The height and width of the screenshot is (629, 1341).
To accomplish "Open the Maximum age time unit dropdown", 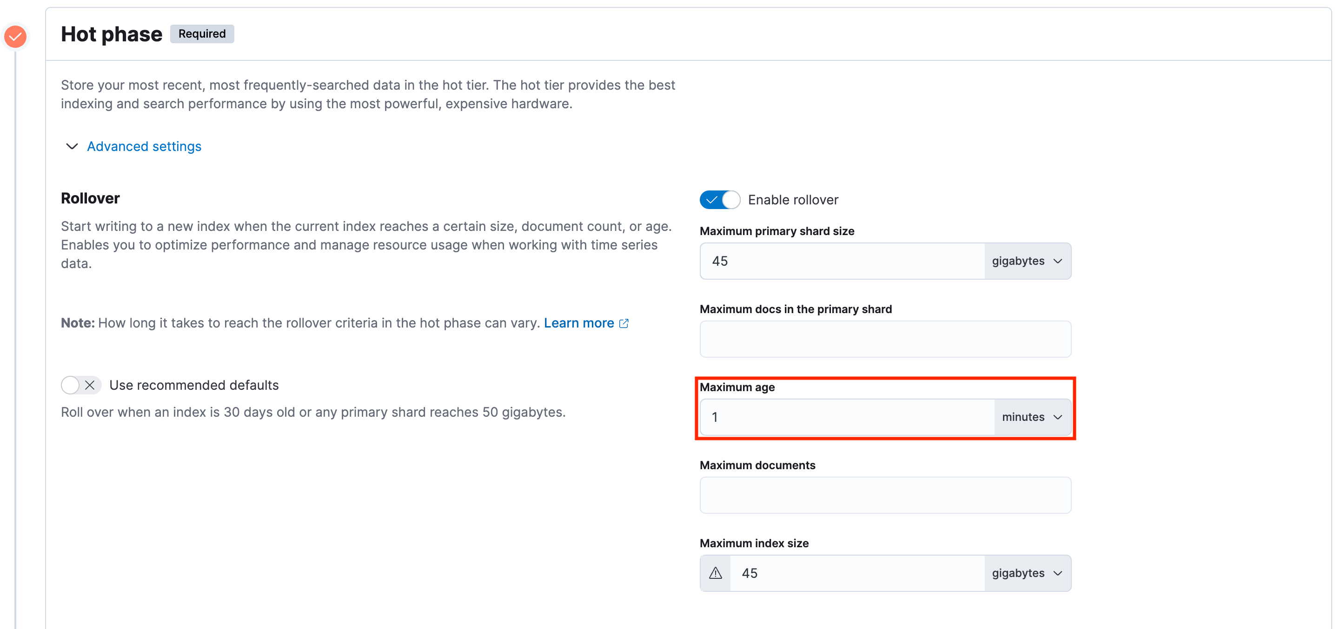I will tap(1032, 417).
